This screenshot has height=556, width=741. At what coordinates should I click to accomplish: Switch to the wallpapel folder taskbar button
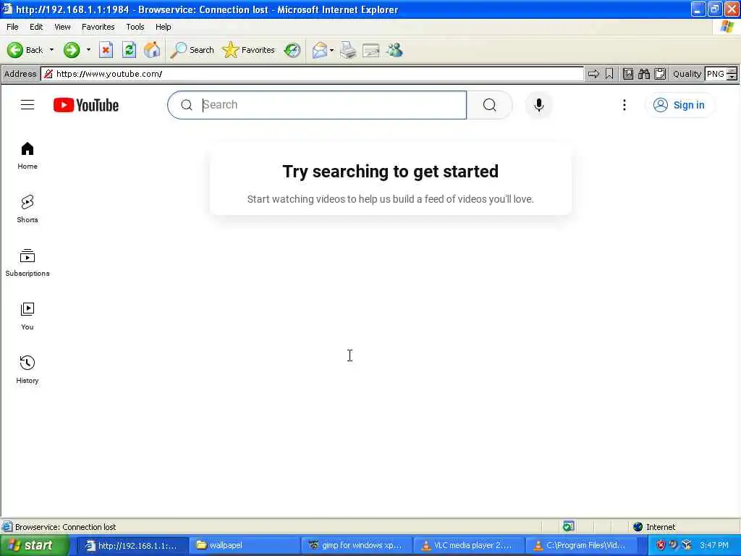[244, 546]
